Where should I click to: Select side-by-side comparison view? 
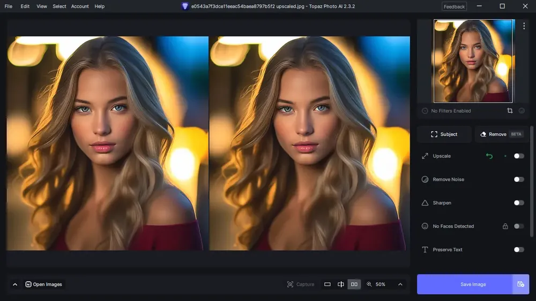tap(354, 284)
